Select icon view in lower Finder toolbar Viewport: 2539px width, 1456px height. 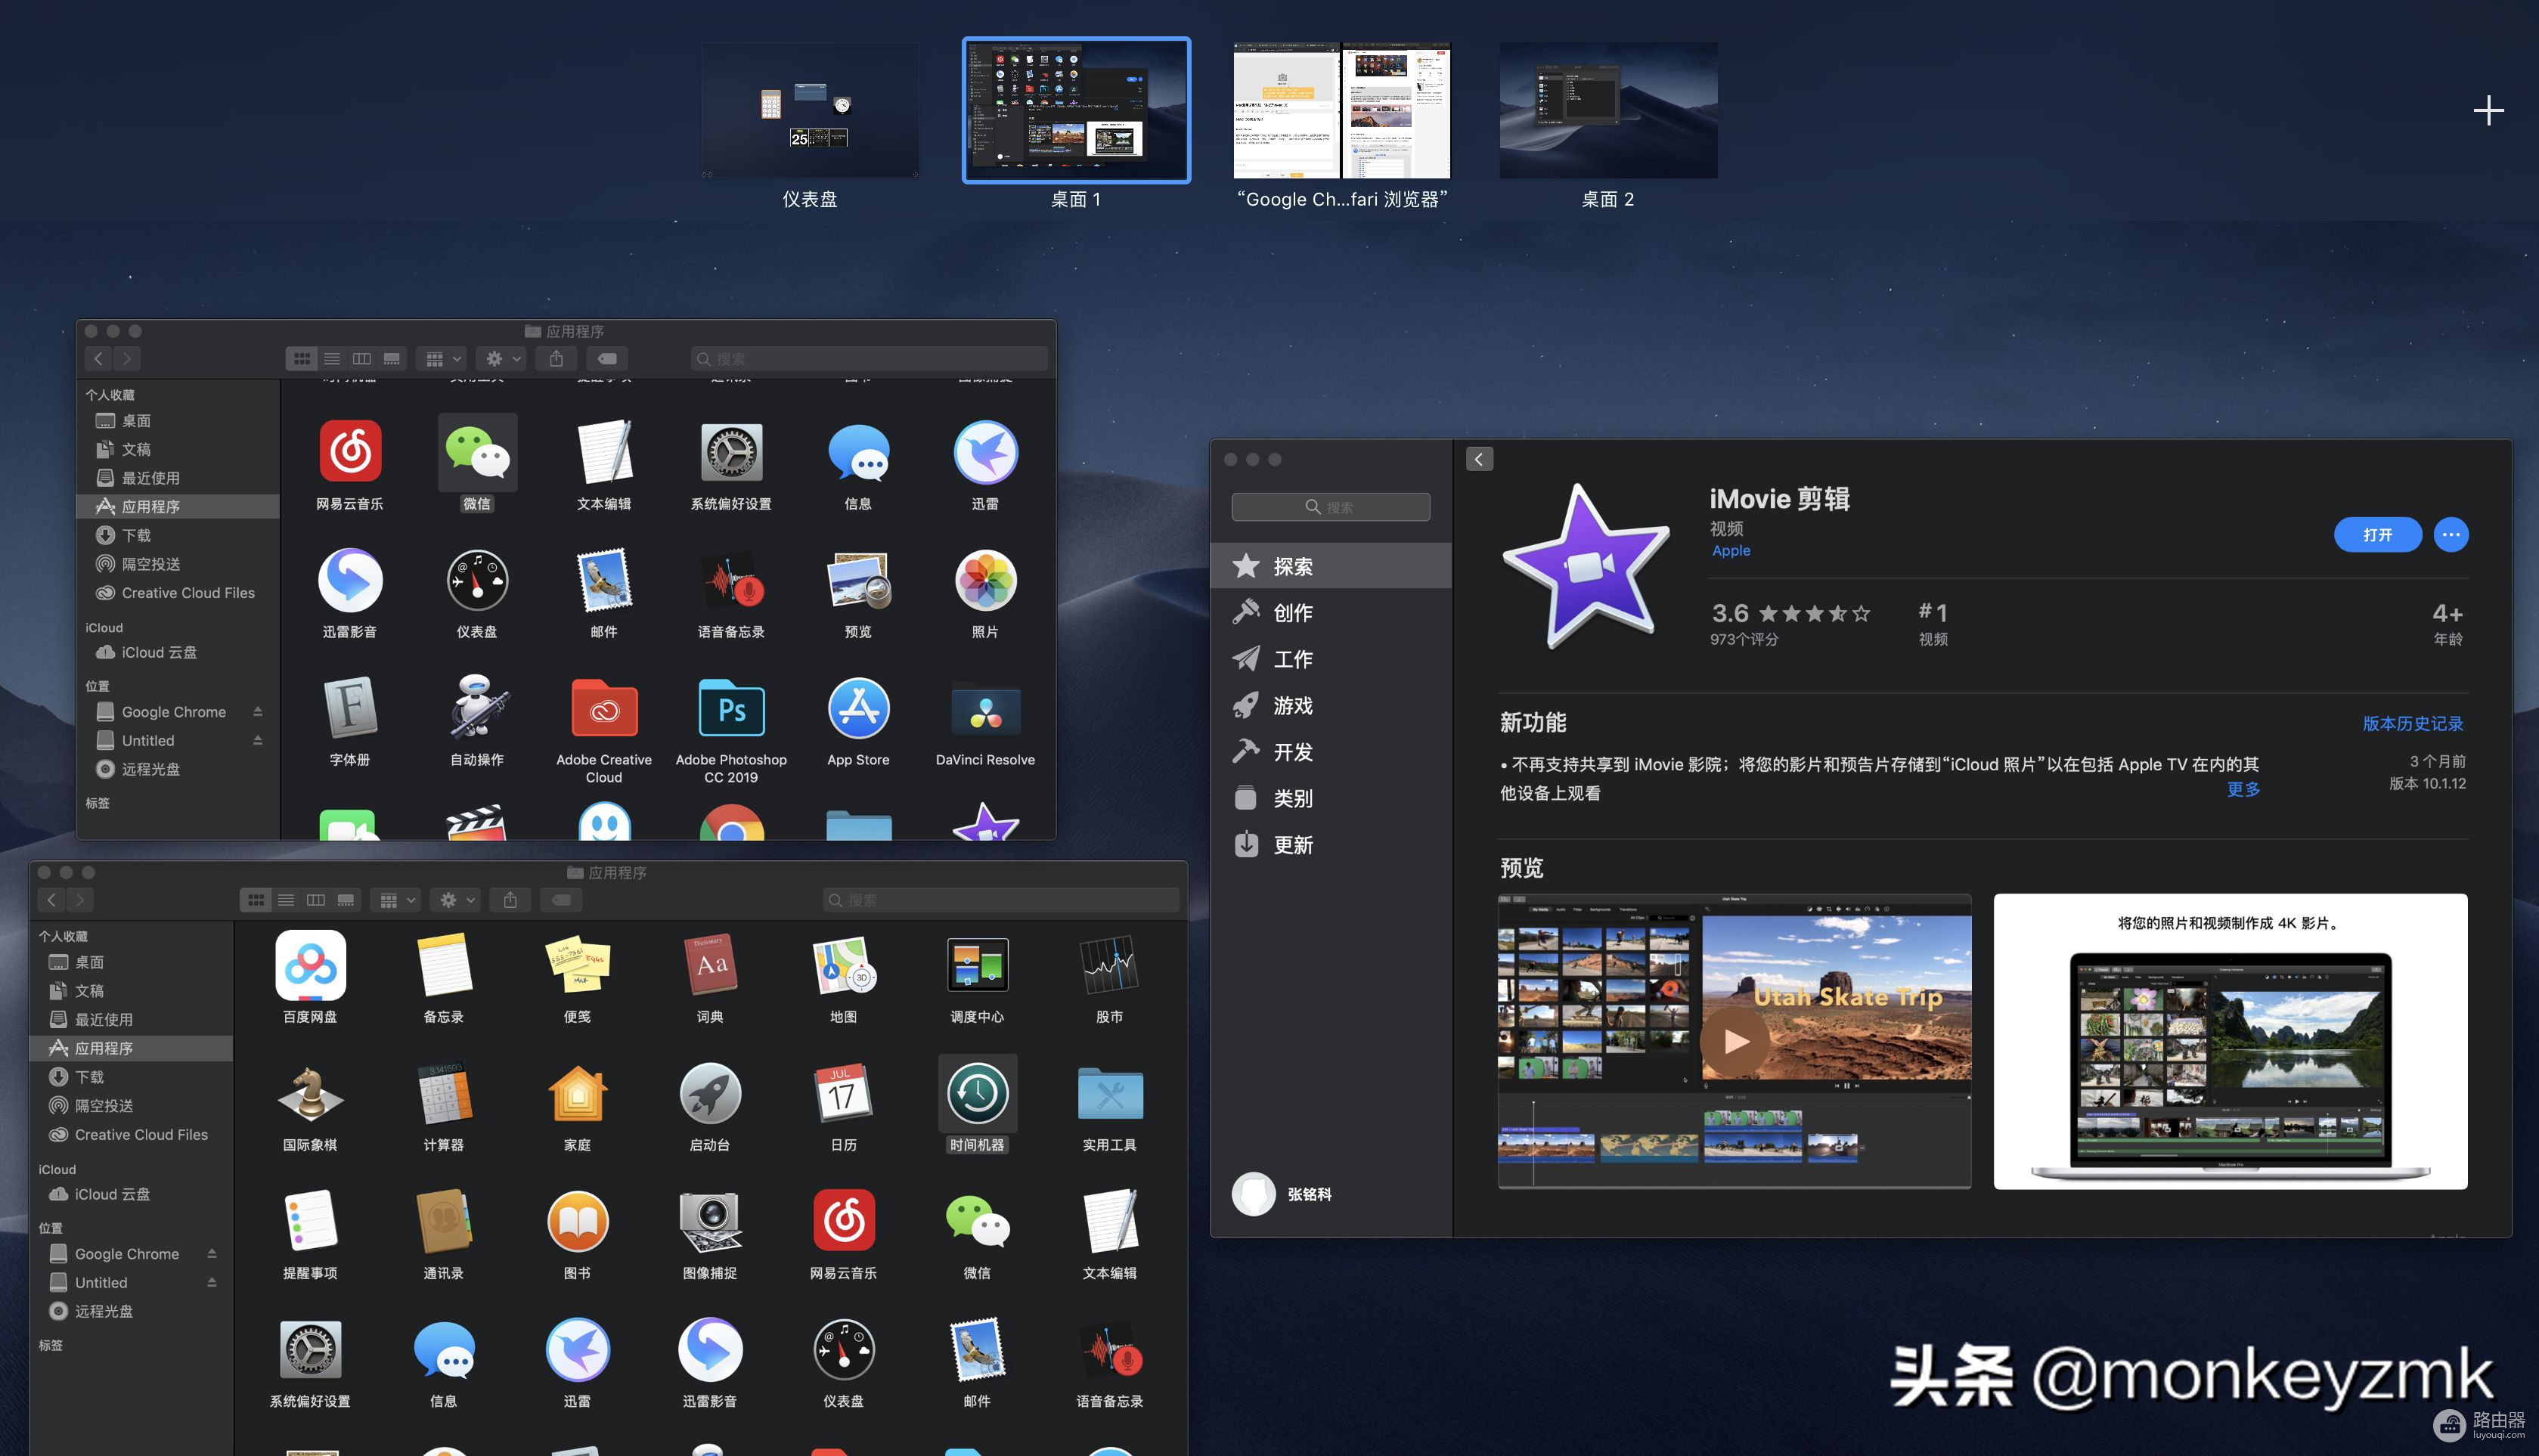coord(256,900)
